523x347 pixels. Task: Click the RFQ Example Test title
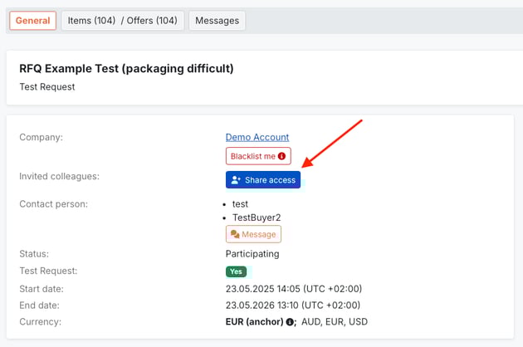[x=126, y=69]
